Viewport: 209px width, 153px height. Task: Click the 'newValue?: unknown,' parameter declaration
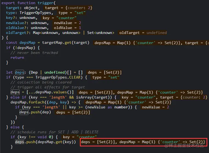[27, 23]
